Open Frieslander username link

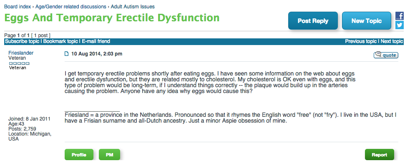pyautogui.click(x=21, y=53)
